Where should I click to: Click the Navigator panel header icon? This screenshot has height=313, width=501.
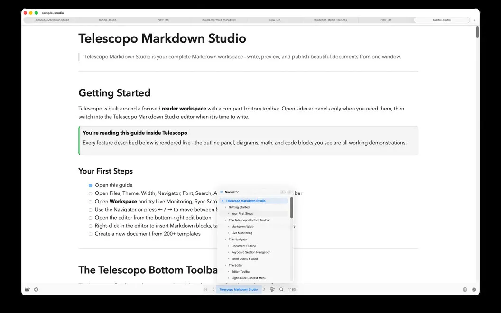tap(222, 192)
